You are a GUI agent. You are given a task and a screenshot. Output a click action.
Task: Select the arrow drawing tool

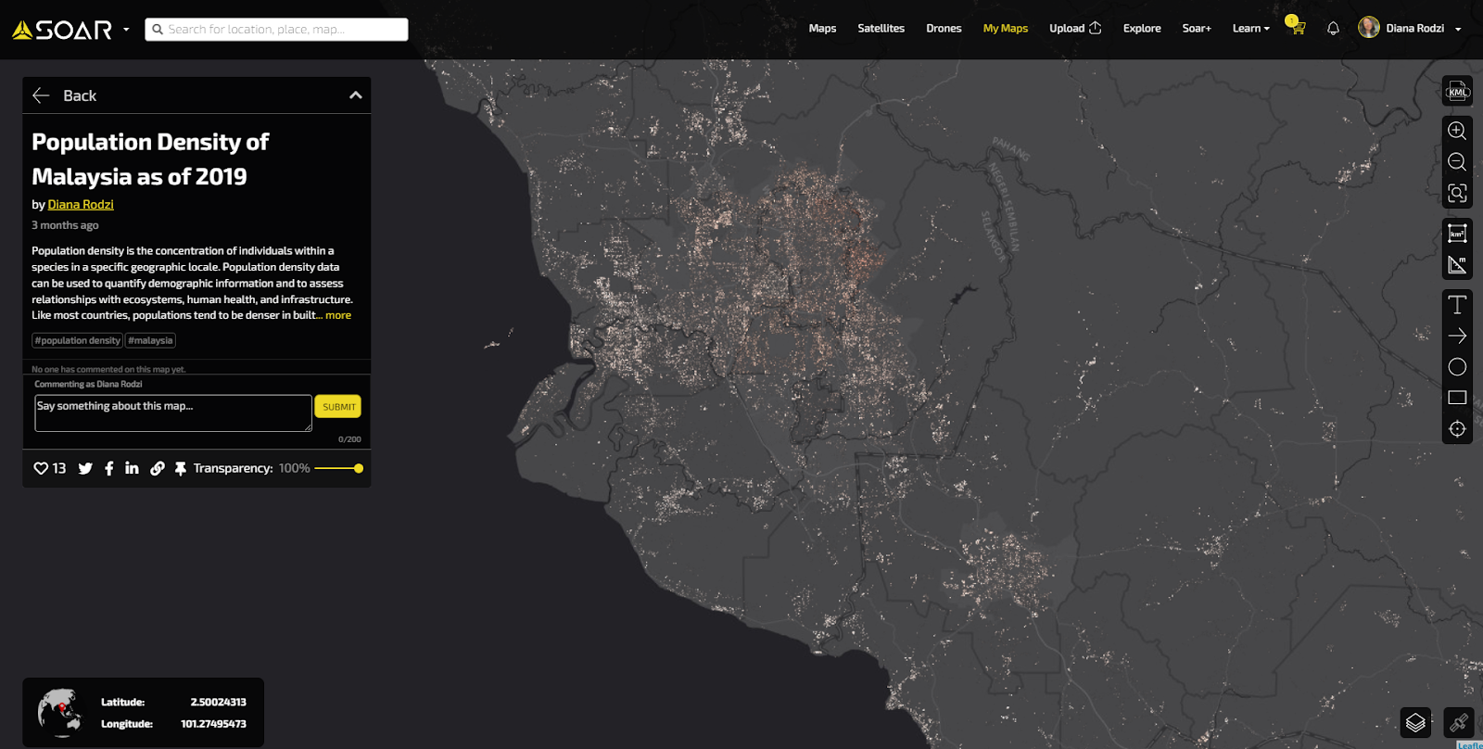pos(1457,336)
